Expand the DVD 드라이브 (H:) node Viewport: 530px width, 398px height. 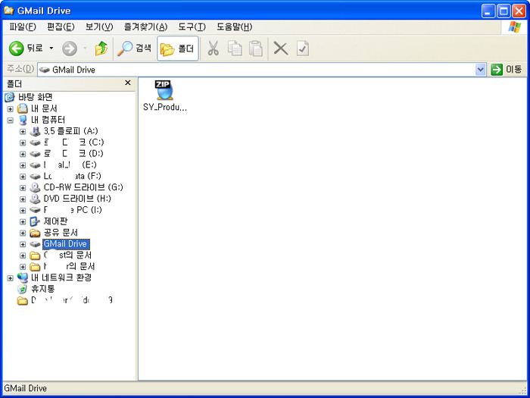tap(23, 199)
